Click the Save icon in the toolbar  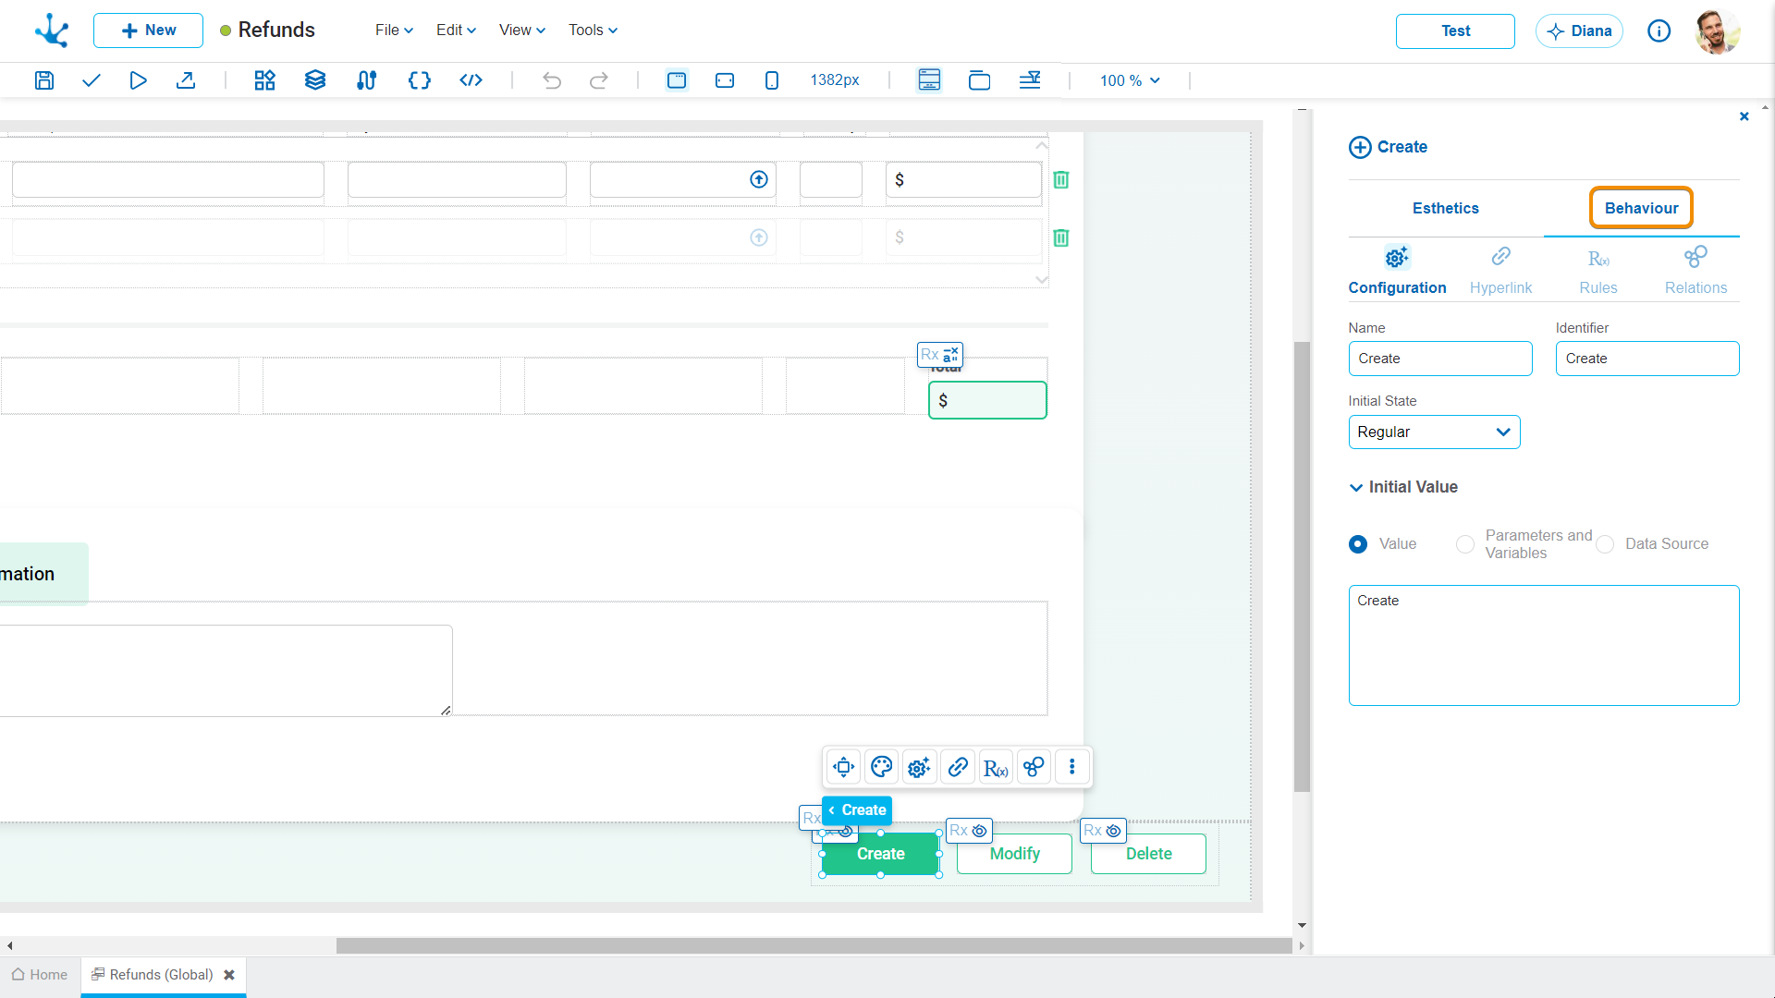pyautogui.click(x=43, y=80)
